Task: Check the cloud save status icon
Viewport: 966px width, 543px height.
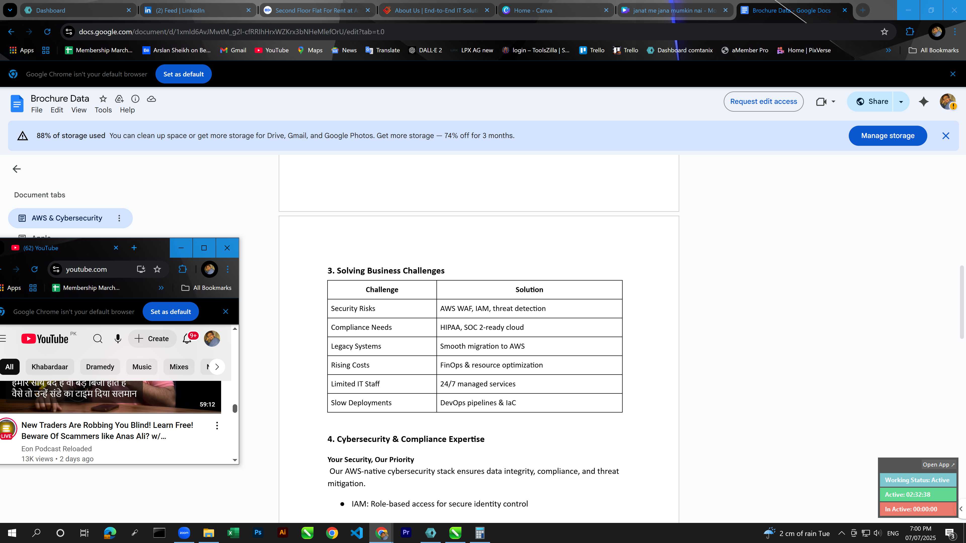Action: click(151, 99)
